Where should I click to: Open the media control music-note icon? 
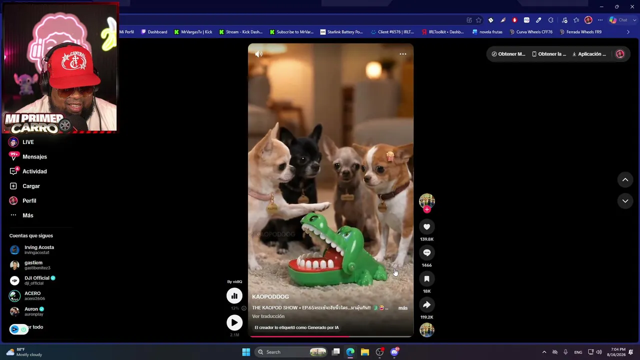[564, 20]
